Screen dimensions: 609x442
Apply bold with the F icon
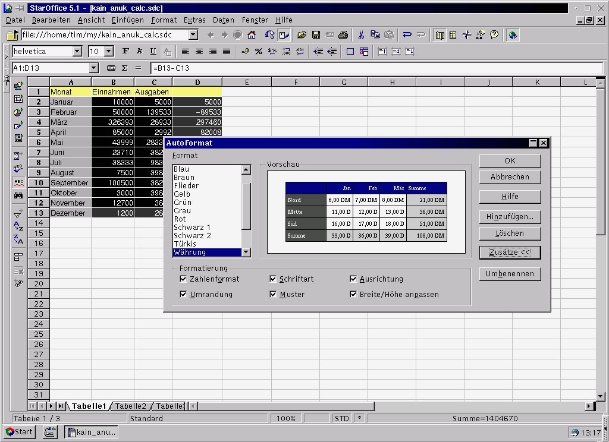125,51
